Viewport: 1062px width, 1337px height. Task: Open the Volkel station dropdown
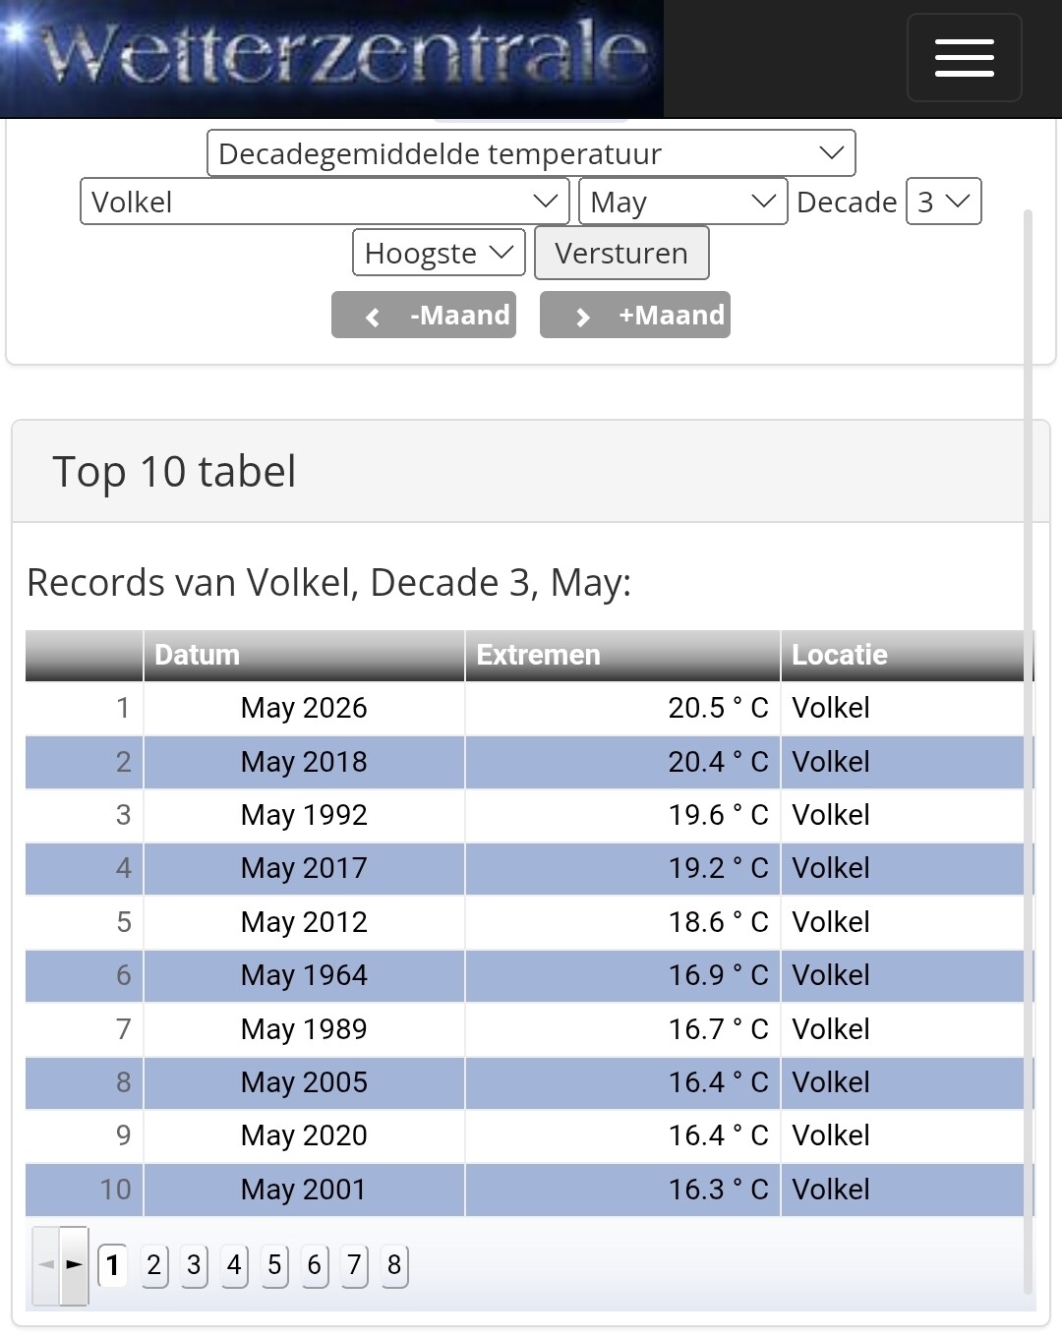324,202
